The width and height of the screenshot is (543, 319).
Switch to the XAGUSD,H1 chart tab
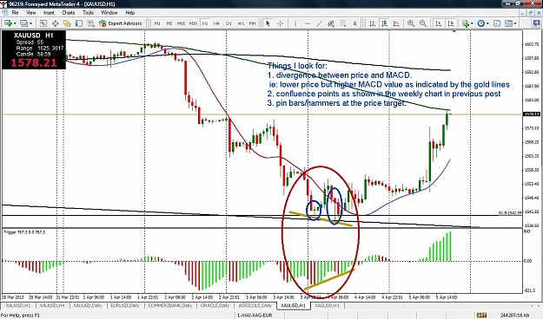(x=327, y=305)
